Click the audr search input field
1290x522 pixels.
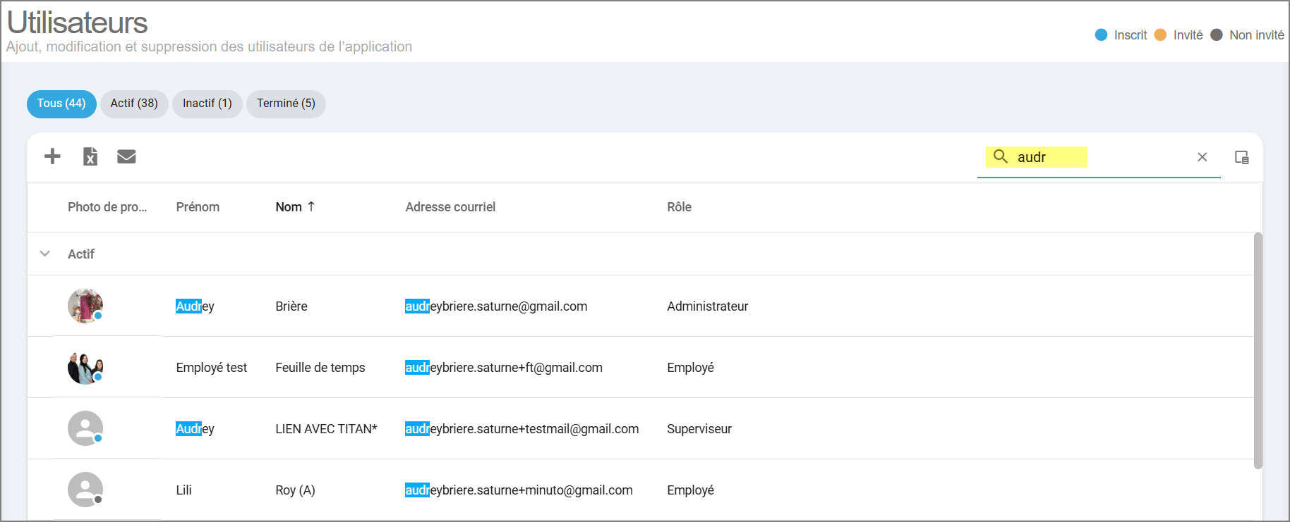coord(1101,157)
